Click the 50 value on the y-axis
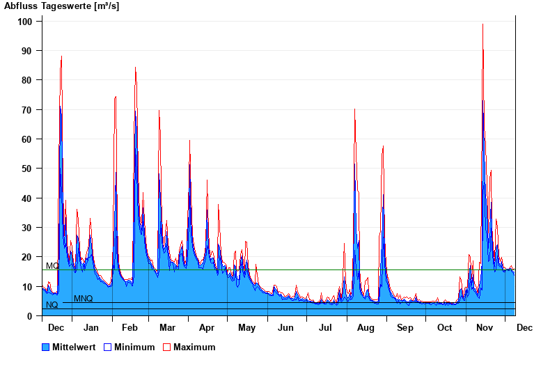The image size is (557, 383). pos(27,169)
